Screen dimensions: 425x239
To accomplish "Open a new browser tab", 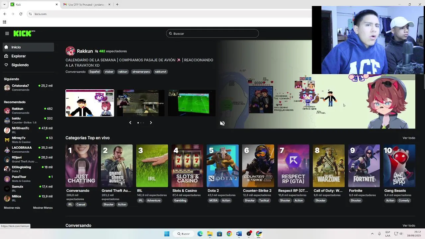I will (117, 5).
